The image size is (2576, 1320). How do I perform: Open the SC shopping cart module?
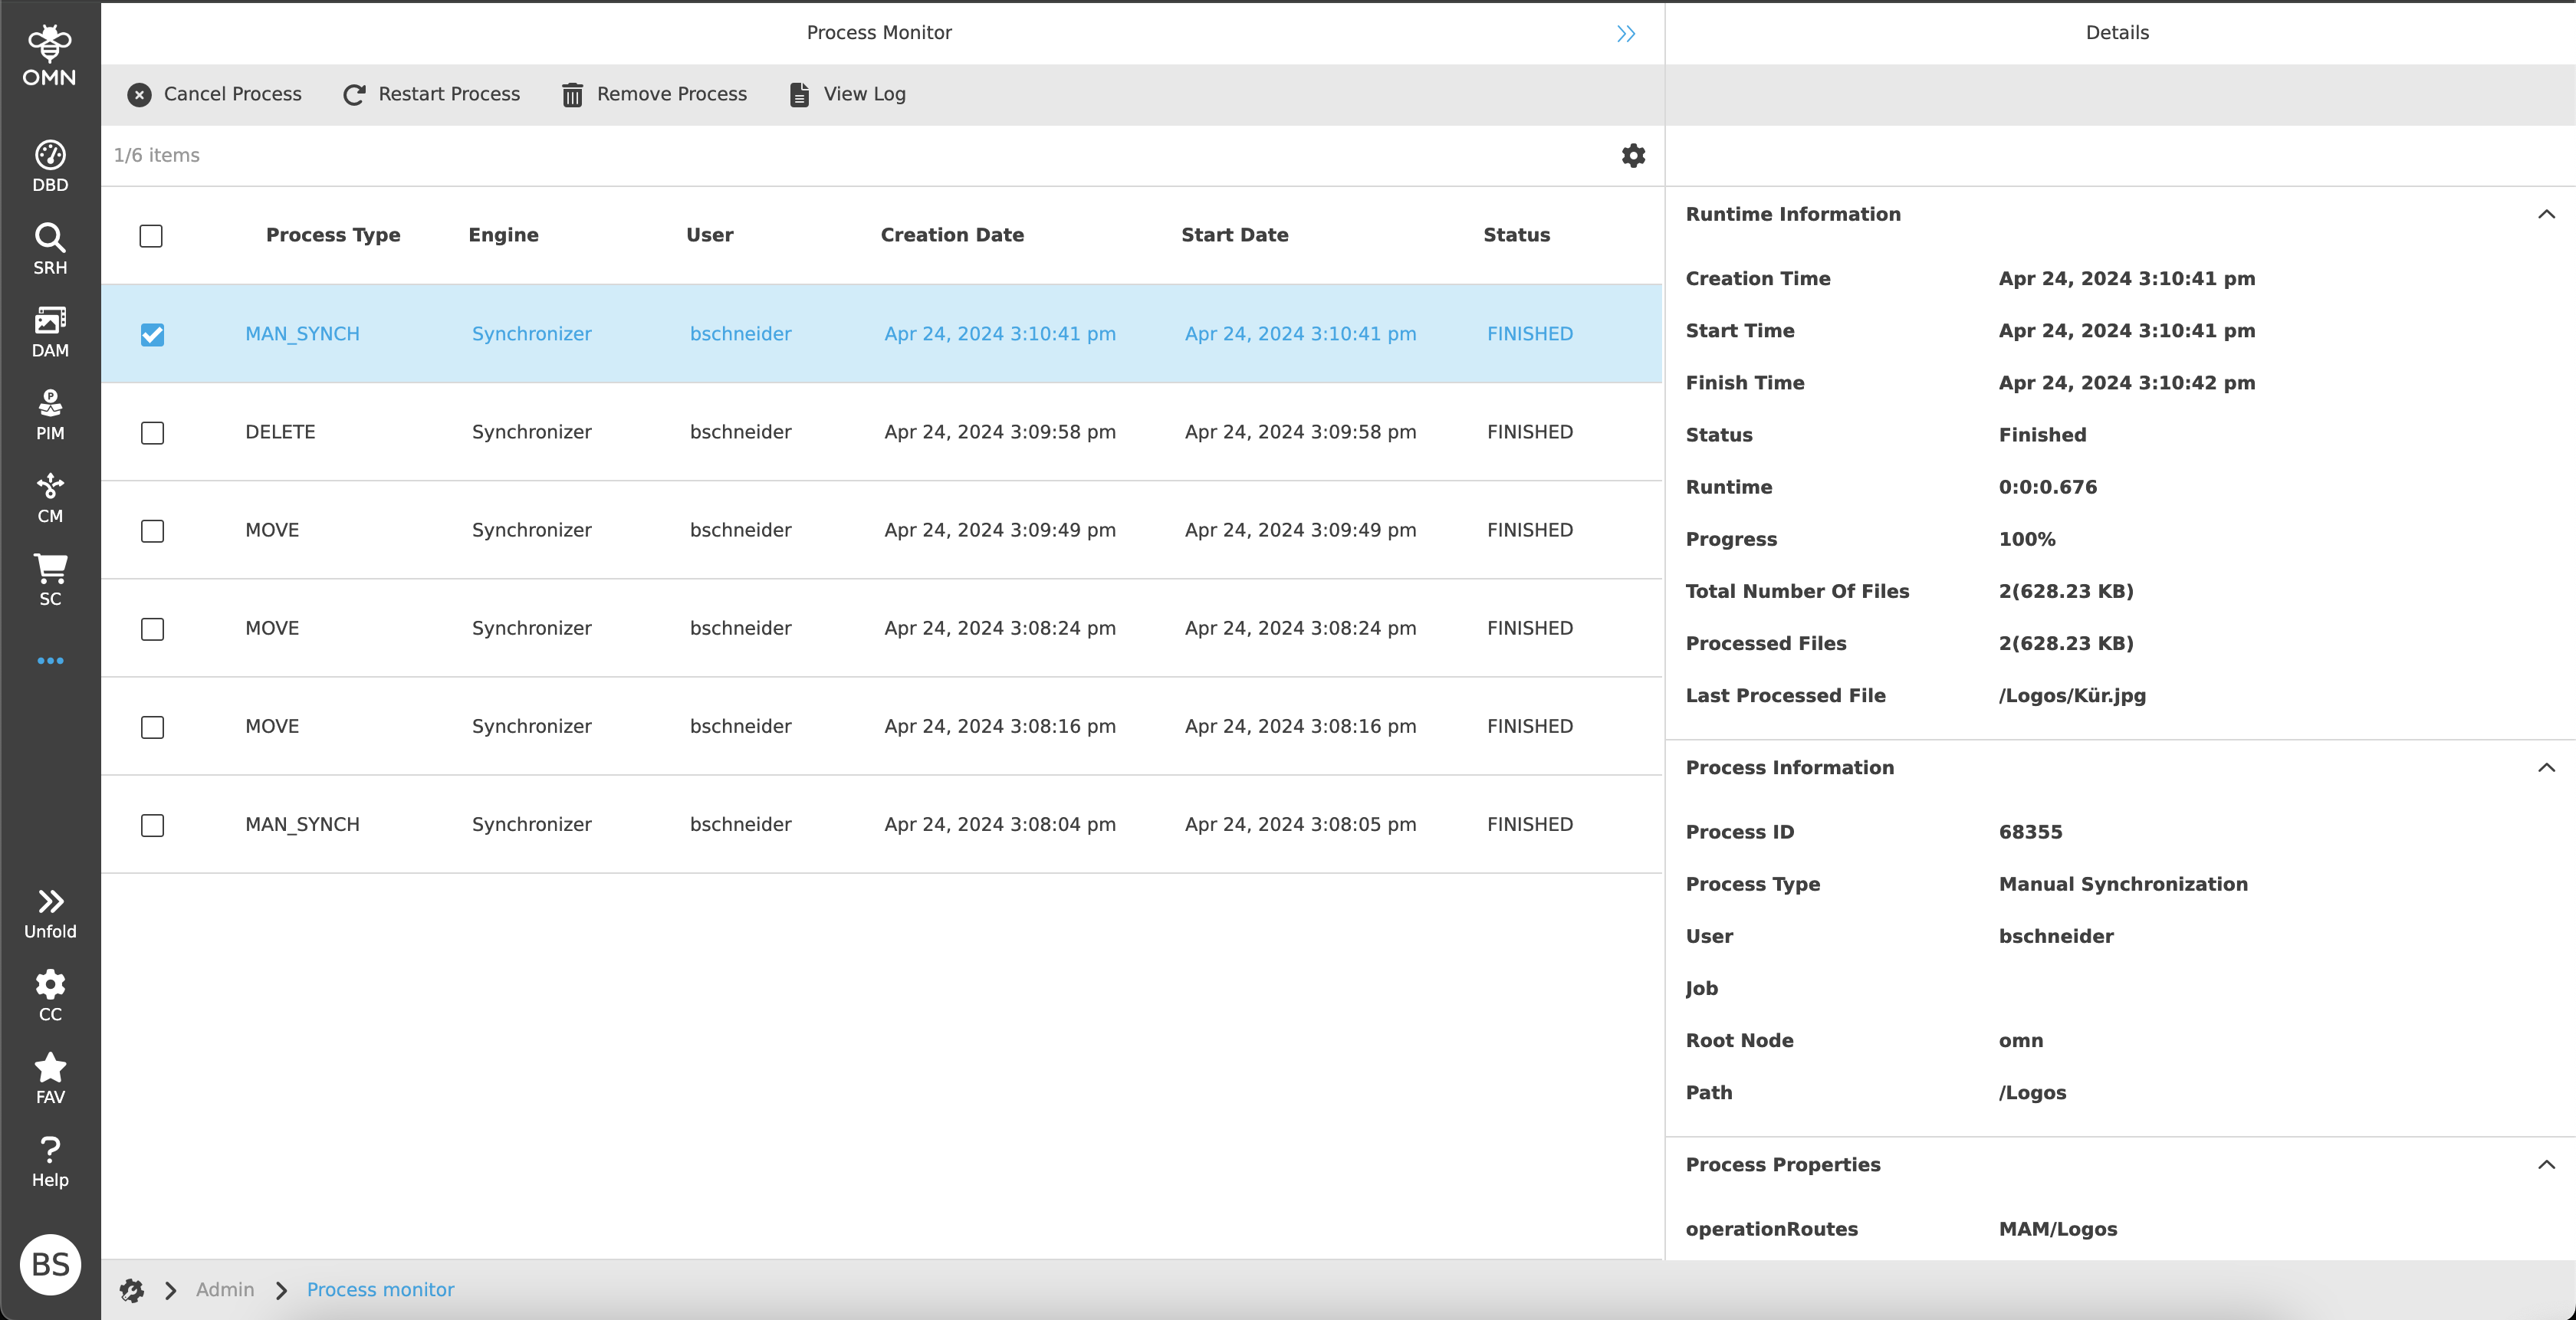coord(50,580)
